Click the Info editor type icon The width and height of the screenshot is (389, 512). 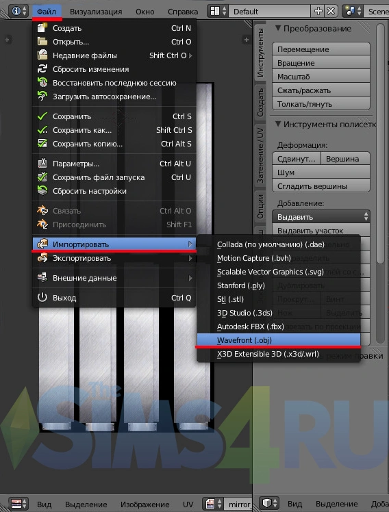[x=18, y=11]
